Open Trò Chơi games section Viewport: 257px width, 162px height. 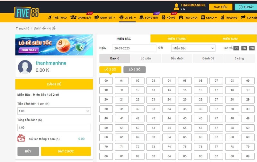[x=188, y=18]
